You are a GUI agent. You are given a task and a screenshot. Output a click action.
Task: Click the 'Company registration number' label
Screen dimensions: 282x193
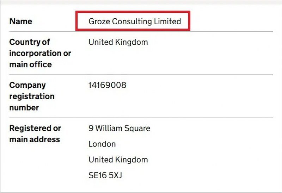[x=32, y=96]
